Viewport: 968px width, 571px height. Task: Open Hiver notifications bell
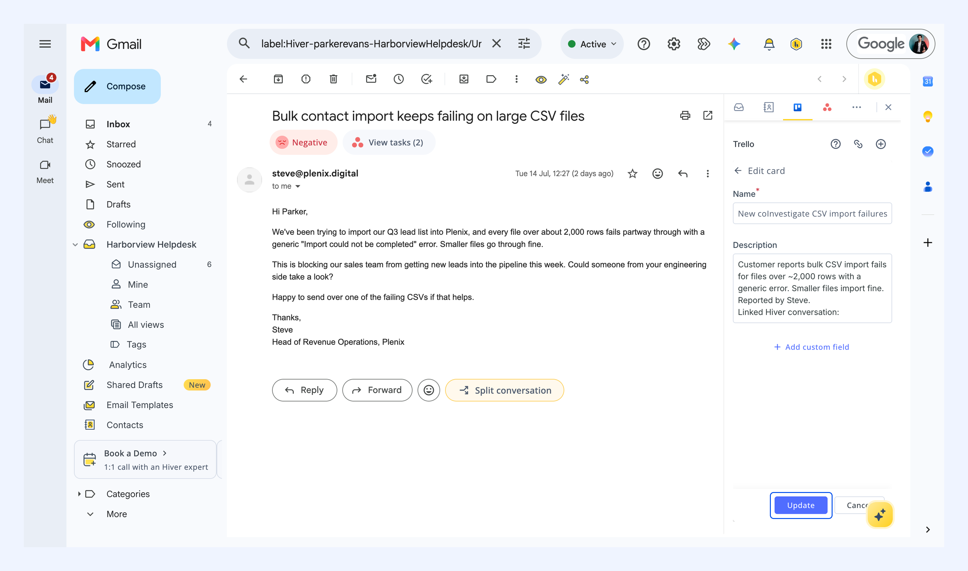point(769,44)
